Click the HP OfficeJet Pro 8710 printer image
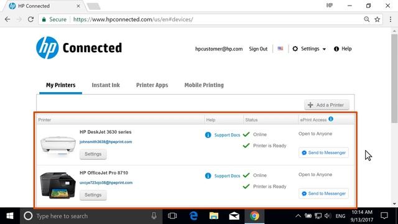This screenshot has width=398, height=224. [58, 185]
